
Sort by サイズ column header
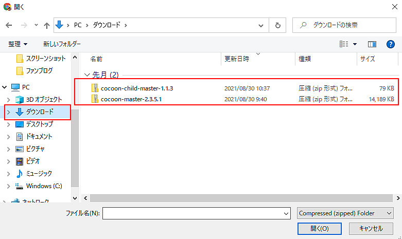click(x=368, y=59)
